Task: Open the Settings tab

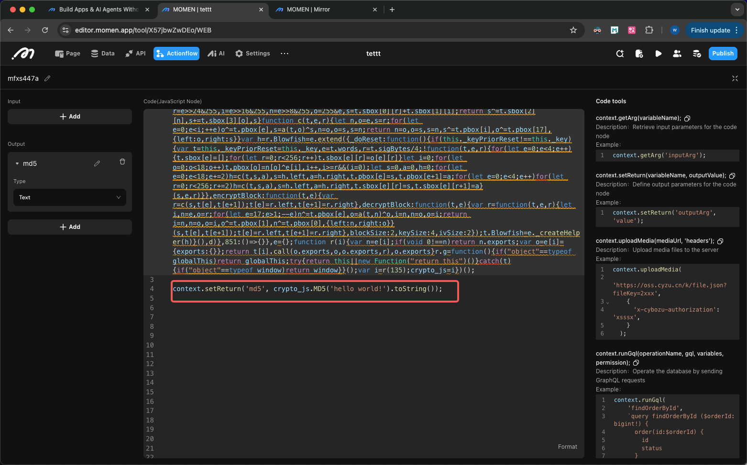Action: 253,54
